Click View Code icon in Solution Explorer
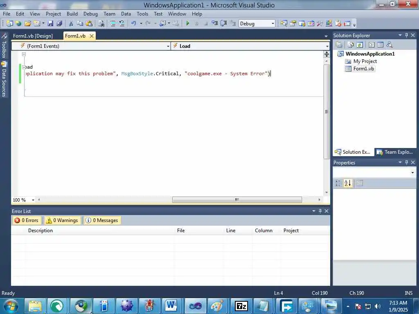 (372, 45)
